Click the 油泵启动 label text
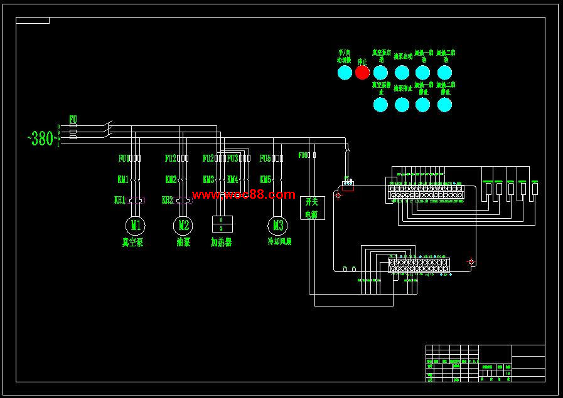 [403, 56]
